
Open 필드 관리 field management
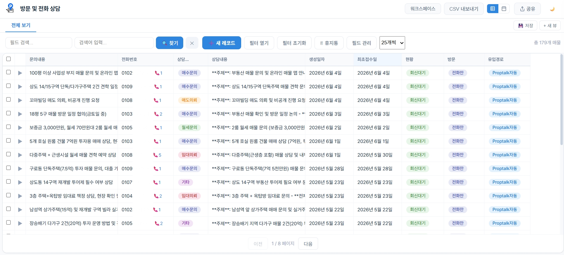(361, 43)
